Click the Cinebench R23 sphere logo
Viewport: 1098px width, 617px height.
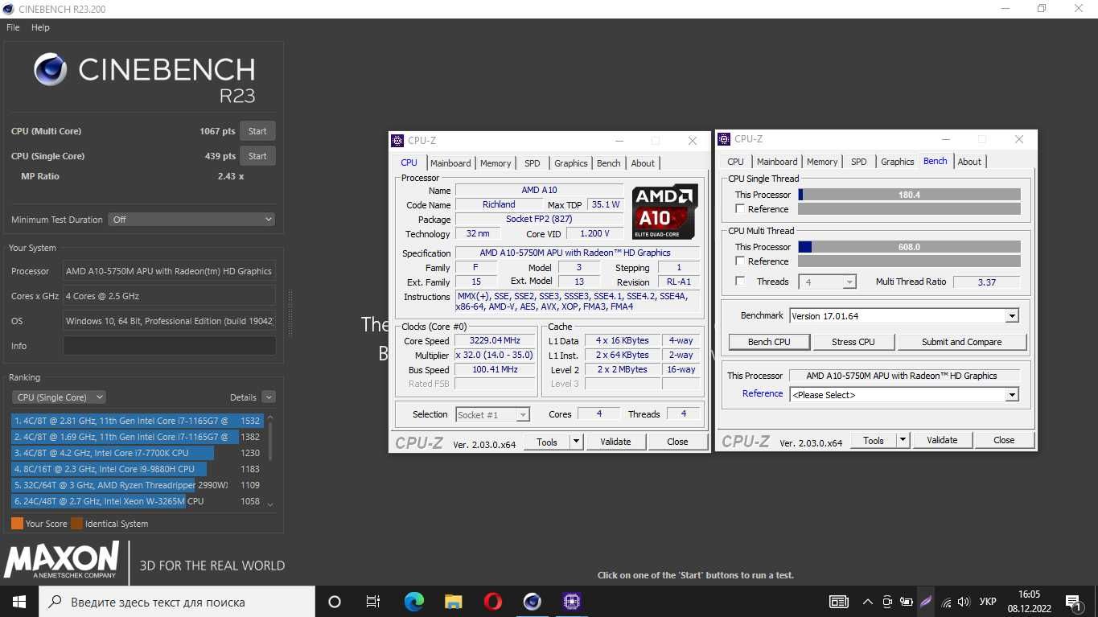pyautogui.click(x=51, y=71)
